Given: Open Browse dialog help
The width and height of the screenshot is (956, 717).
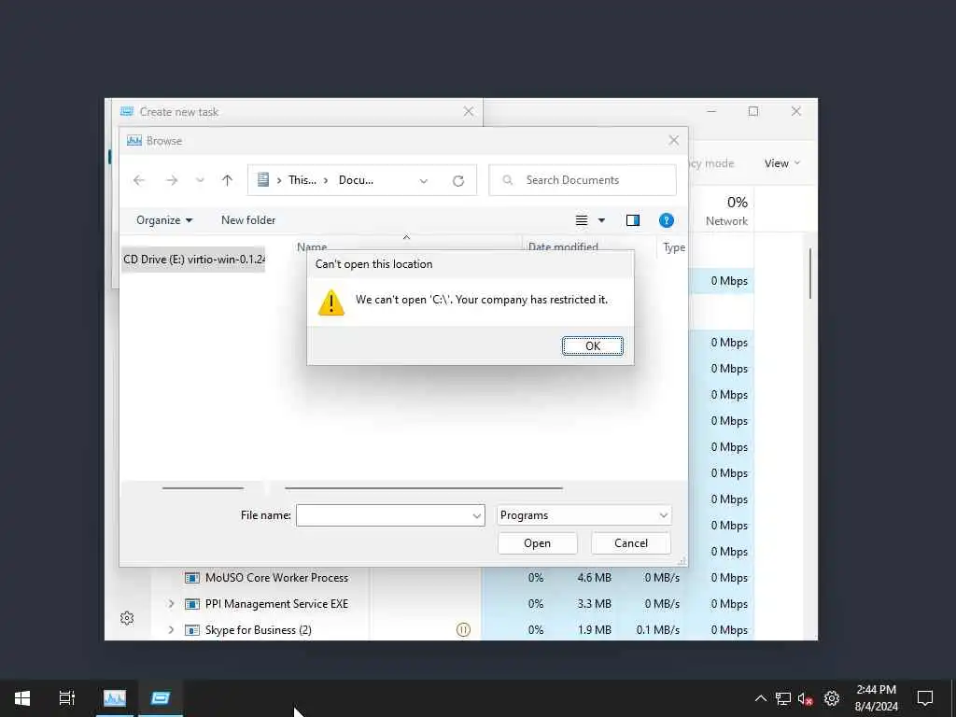Looking at the screenshot, I should tap(667, 220).
